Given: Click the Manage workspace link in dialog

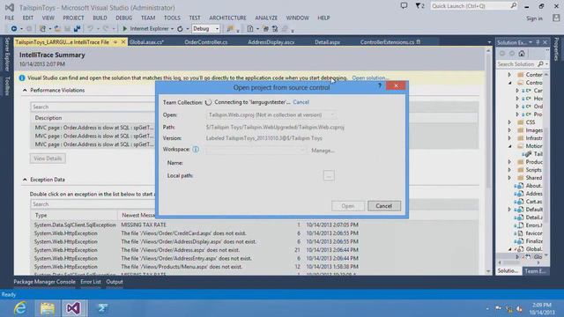Looking at the screenshot, I should pos(323,151).
